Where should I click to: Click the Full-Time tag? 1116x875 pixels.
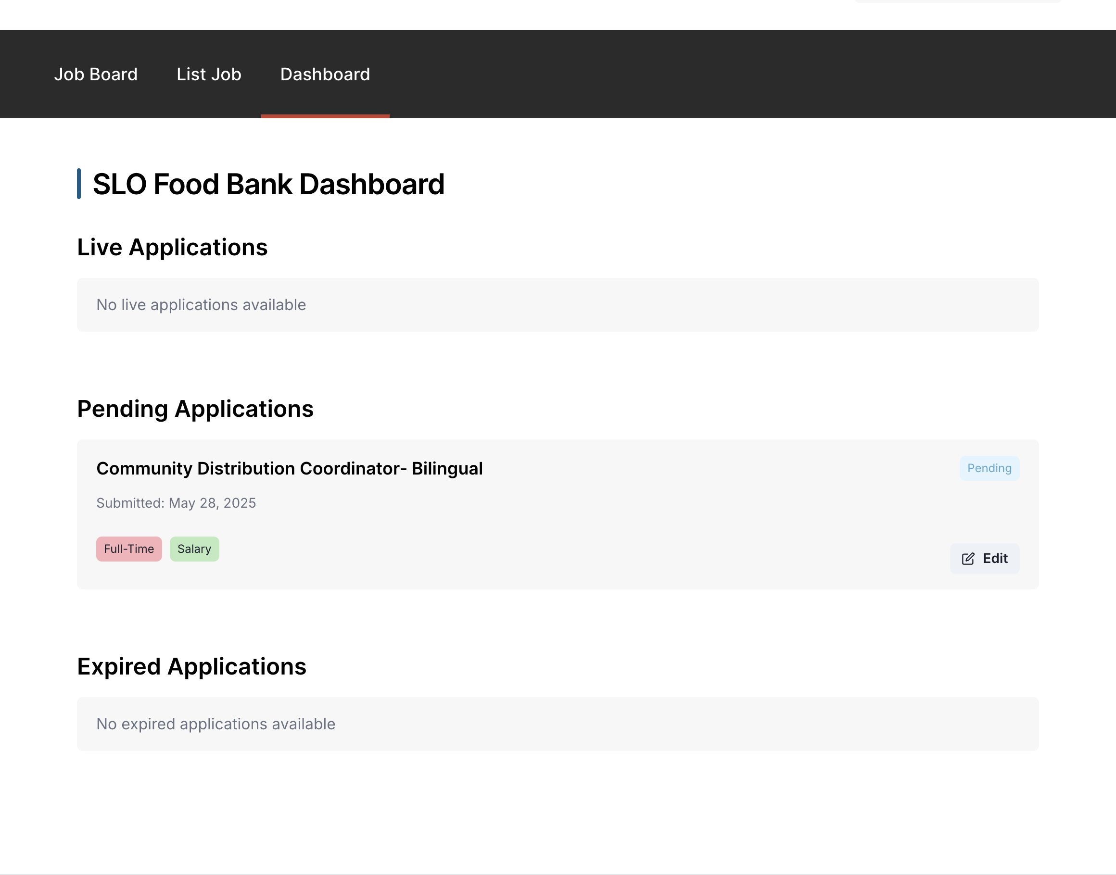129,549
